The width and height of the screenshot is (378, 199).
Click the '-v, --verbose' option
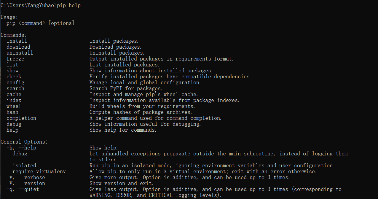(x=26, y=177)
